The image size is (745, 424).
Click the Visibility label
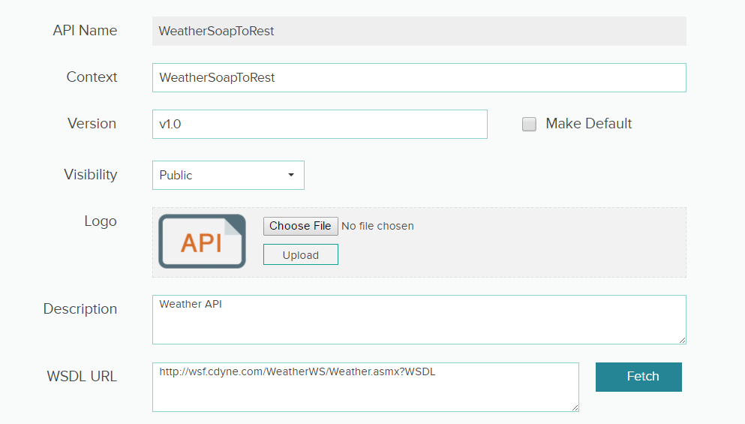[x=90, y=175]
